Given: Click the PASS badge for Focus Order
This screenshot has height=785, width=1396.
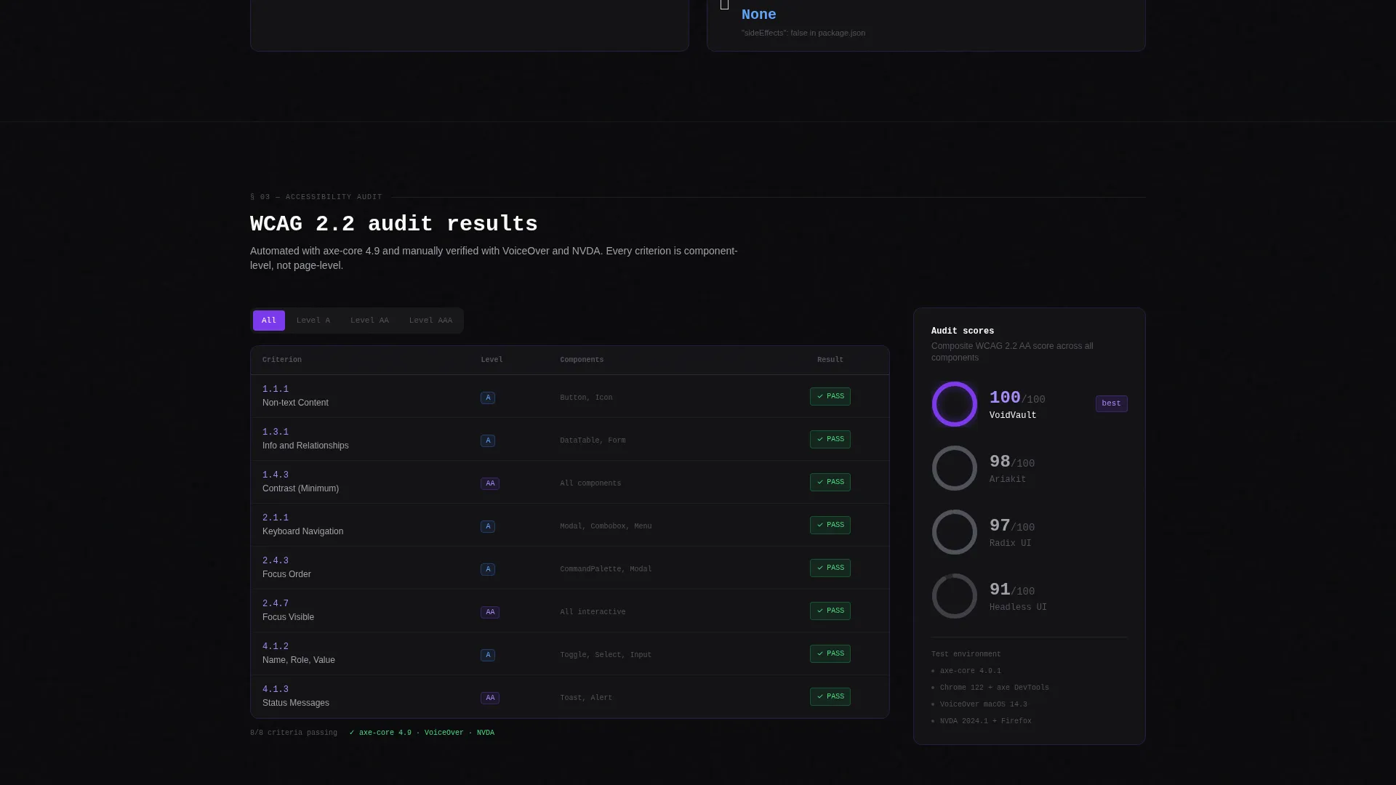Looking at the screenshot, I should (x=830, y=568).
